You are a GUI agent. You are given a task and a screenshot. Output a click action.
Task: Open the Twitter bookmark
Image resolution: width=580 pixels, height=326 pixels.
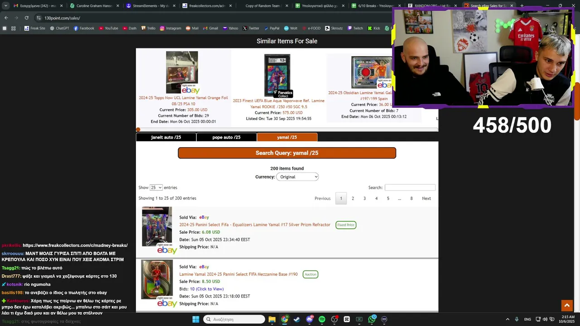(251, 28)
